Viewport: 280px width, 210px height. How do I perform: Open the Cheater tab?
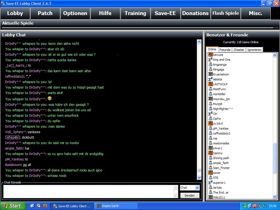(239, 50)
